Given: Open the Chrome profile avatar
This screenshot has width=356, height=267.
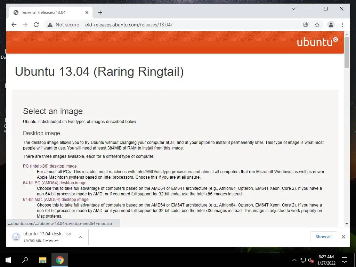Looking at the screenshot, I should pos(331,25).
